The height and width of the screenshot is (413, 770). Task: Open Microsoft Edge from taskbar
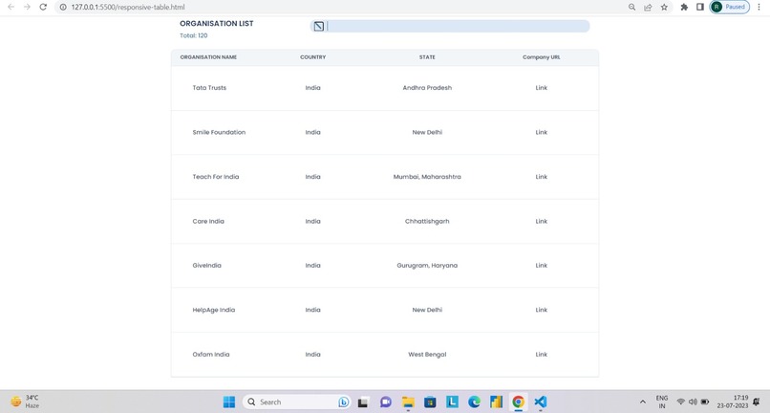pyautogui.click(x=474, y=402)
